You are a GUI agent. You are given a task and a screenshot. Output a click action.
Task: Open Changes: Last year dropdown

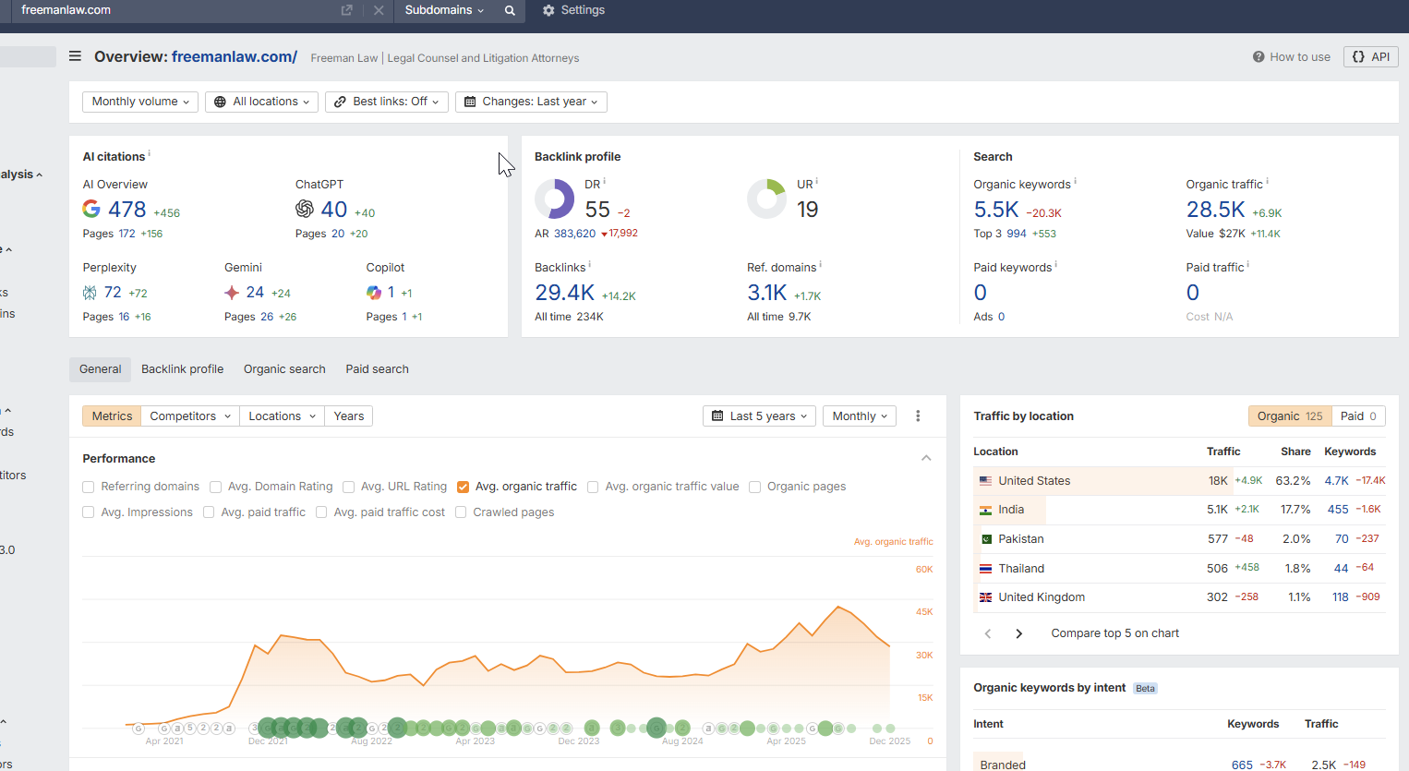point(531,102)
